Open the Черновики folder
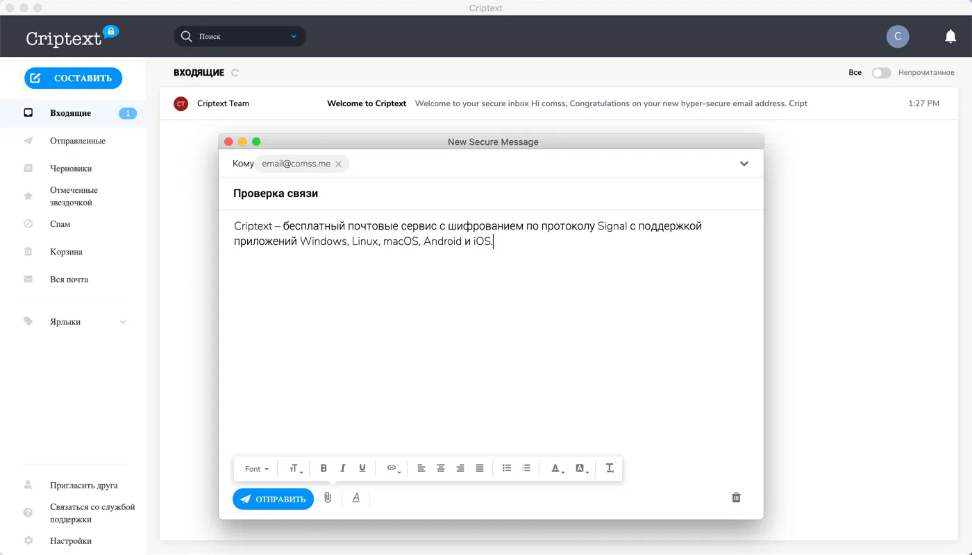 (x=73, y=169)
